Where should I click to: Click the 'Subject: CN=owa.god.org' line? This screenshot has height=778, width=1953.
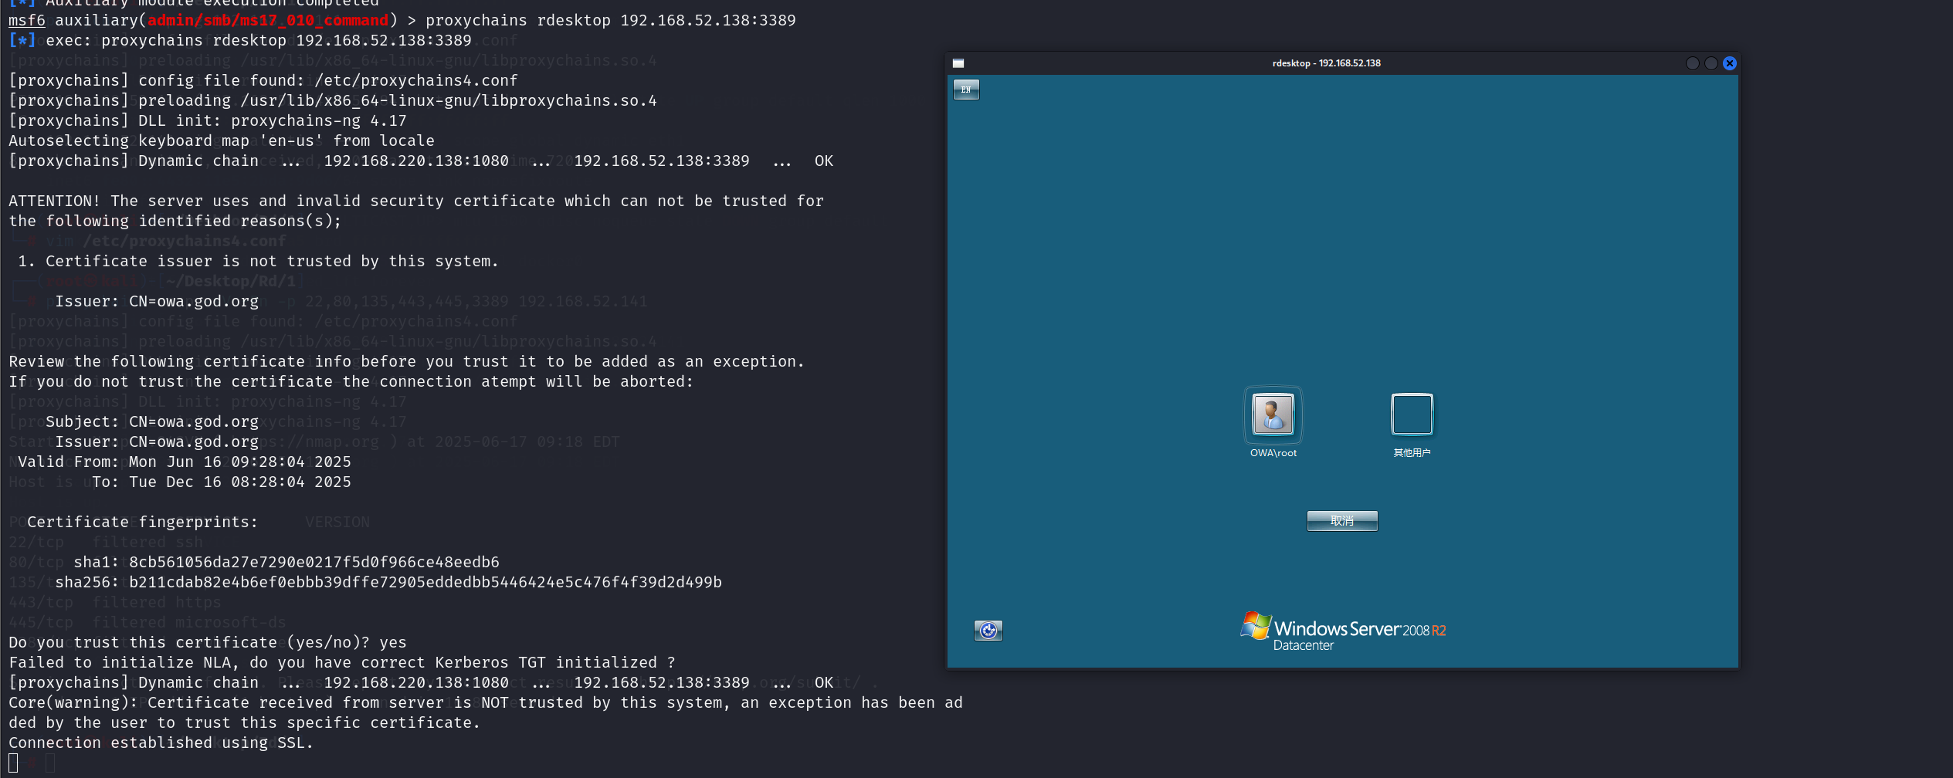pos(152,421)
